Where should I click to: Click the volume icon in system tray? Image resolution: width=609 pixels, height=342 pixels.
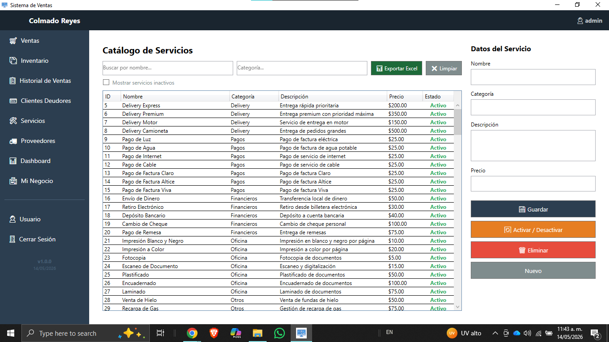[527, 333]
